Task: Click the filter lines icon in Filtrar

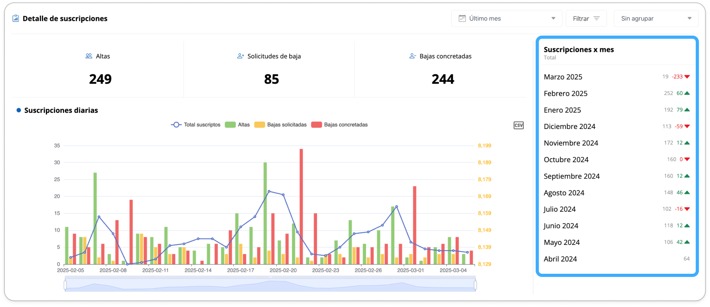Action: (597, 19)
